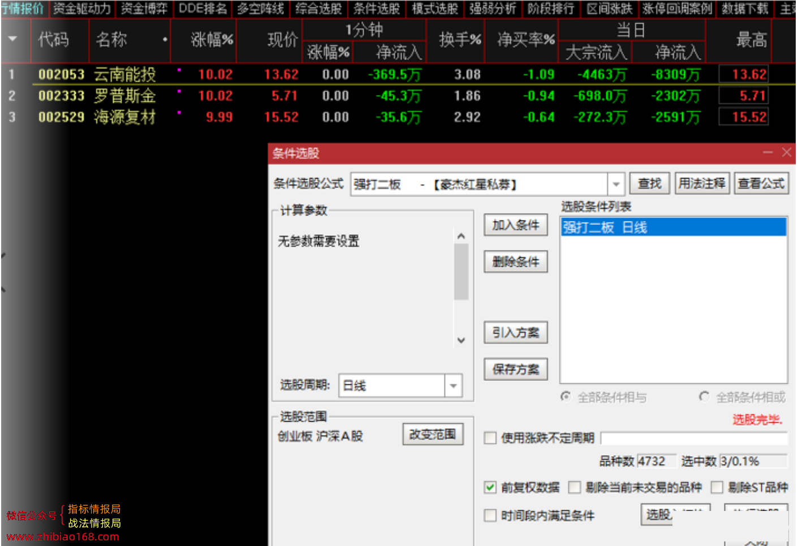Open the 阶段排行 tab
798x546 pixels.
pyautogui.click(x=551, y=8)
